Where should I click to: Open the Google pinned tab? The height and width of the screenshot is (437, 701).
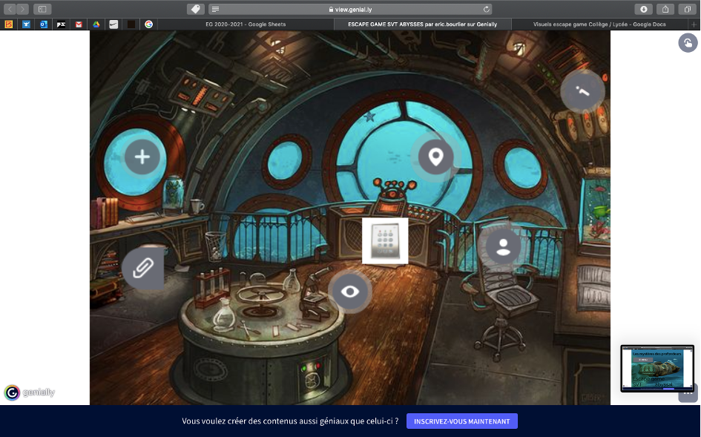149,24
